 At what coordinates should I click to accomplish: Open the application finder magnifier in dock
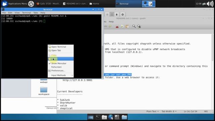pyautogui.click(x=117, y=117)
